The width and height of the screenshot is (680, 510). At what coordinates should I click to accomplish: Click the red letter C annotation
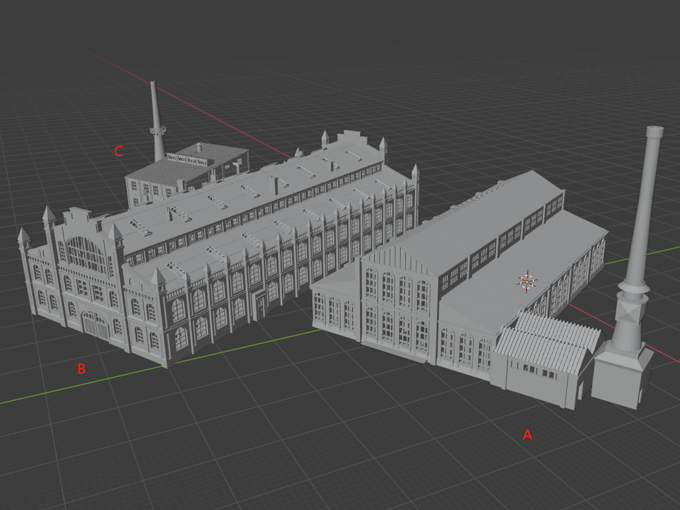pos(119,152)
